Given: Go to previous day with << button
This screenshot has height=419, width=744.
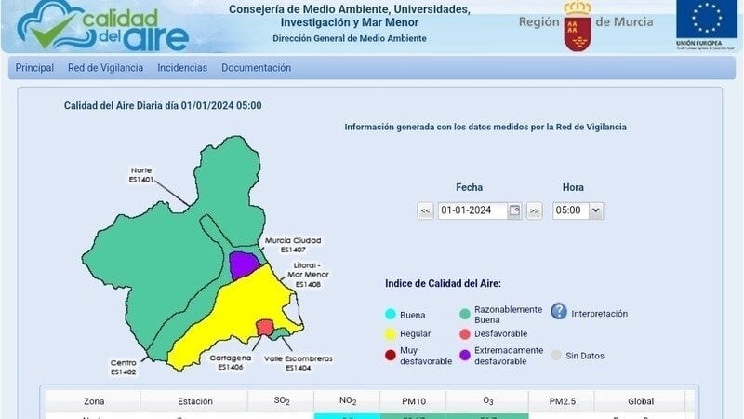Looking at the screenshot, I should (x=425, y=211).
